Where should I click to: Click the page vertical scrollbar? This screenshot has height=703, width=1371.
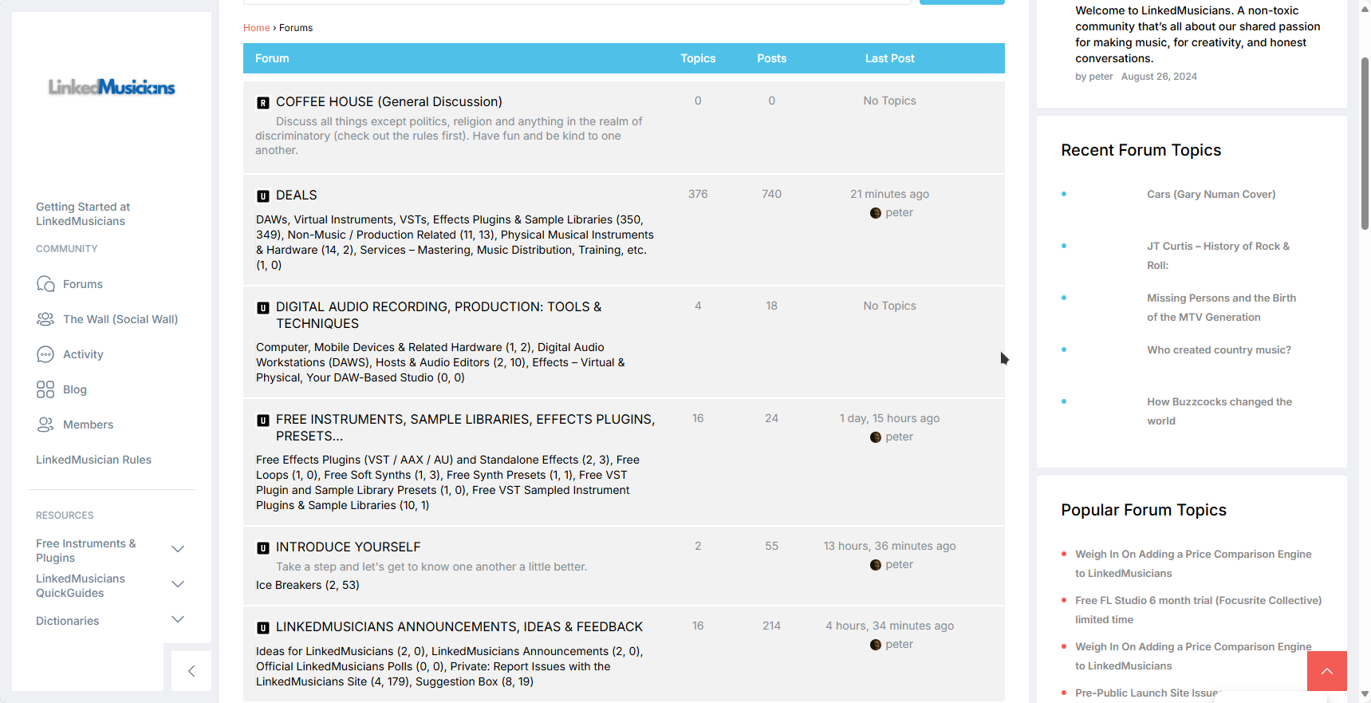tap(1365, 144)
